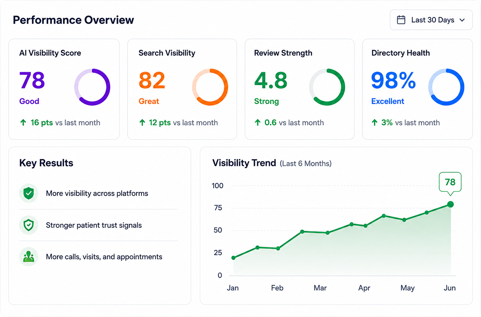Click the Performance Overview heading

point(73,20)
